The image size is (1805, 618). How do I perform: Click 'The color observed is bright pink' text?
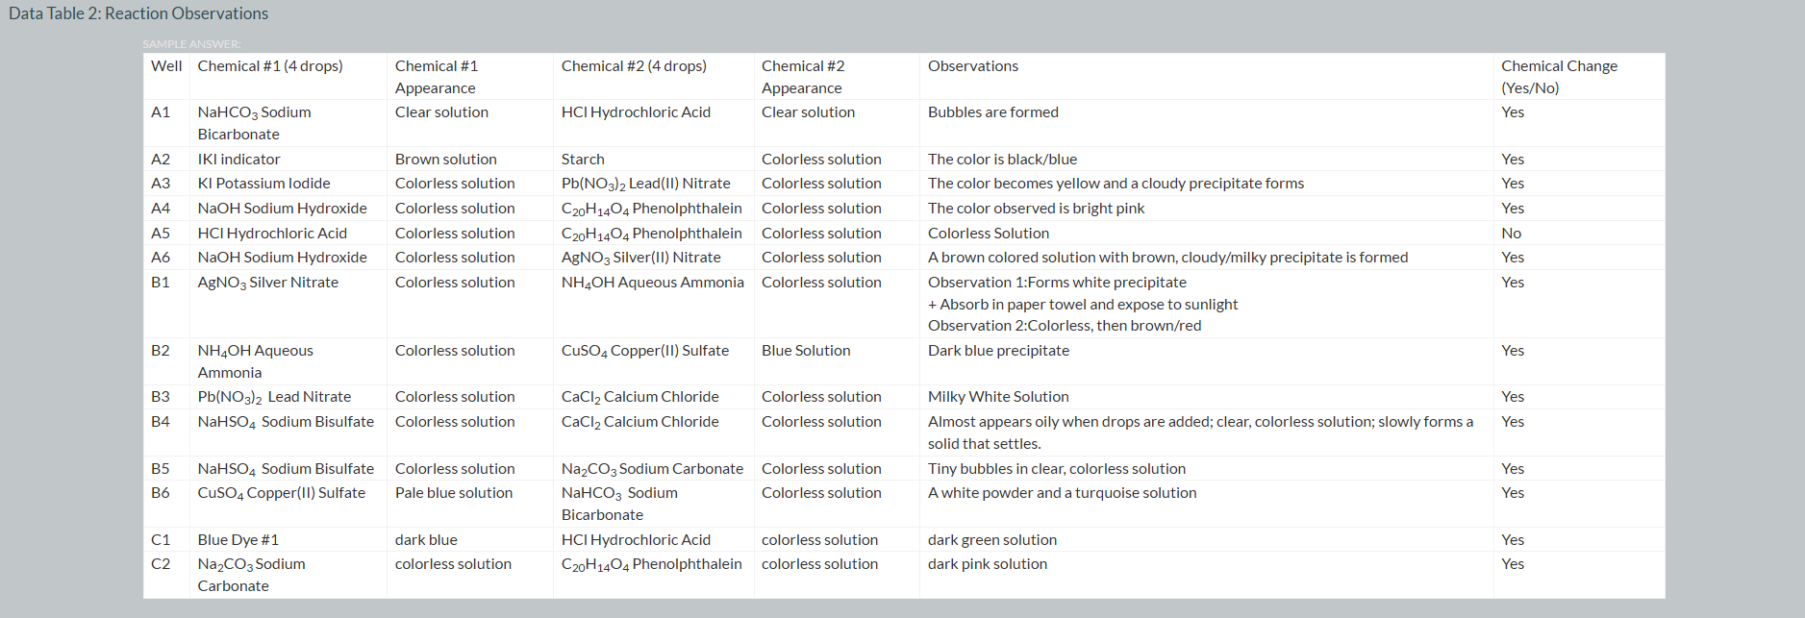[x=1036, y=209]
